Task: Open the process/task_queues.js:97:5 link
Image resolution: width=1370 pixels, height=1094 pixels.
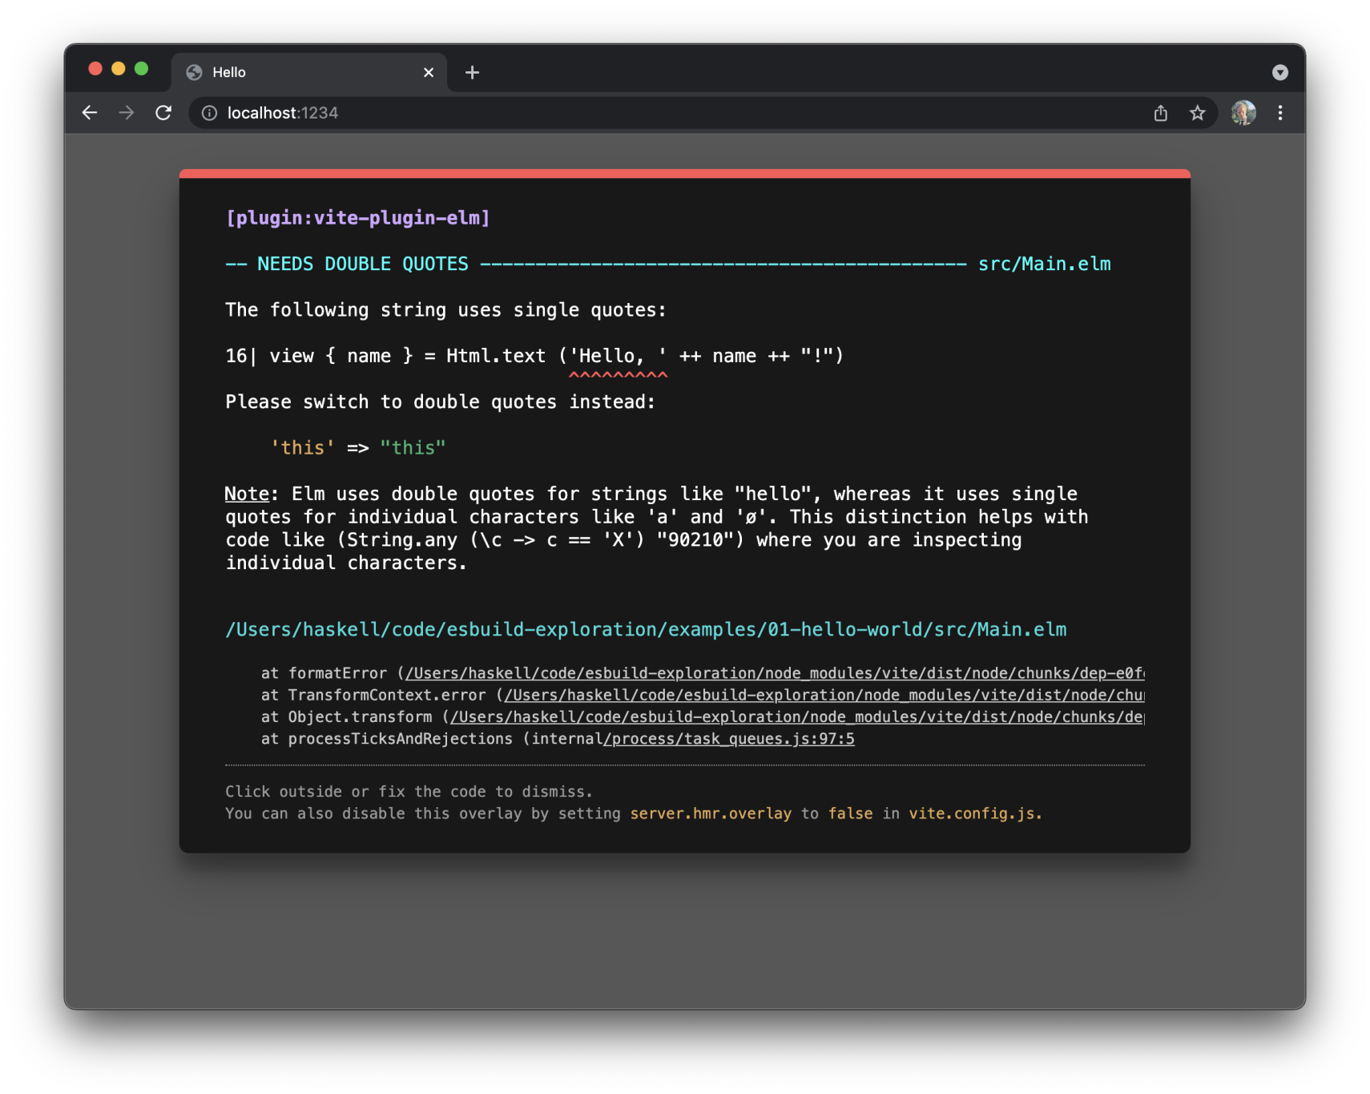Action: pos(729,738)
